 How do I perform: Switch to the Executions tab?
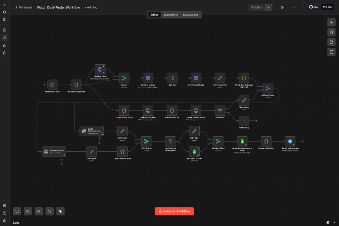coord(170,15)
